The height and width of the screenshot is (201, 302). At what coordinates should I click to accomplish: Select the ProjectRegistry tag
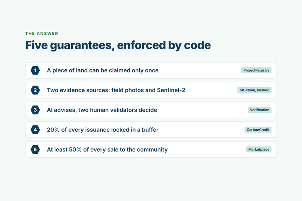pyautogui.click(x=256, y=70)
